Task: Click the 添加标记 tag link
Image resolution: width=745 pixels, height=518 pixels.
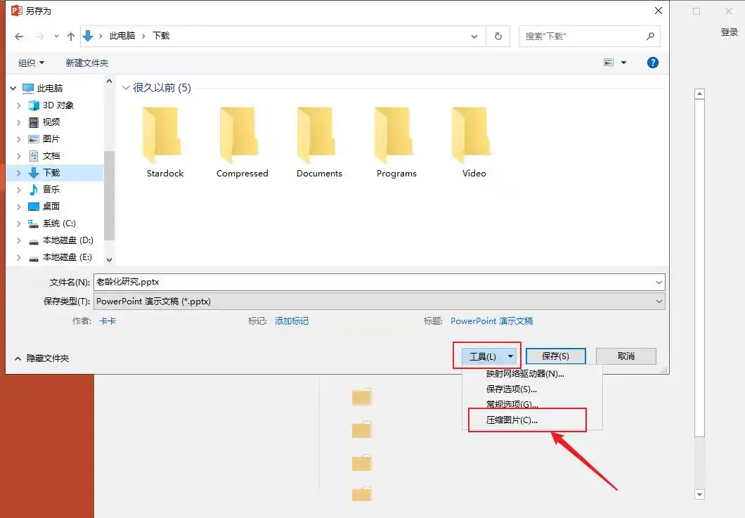Action: tap(292, 321)
